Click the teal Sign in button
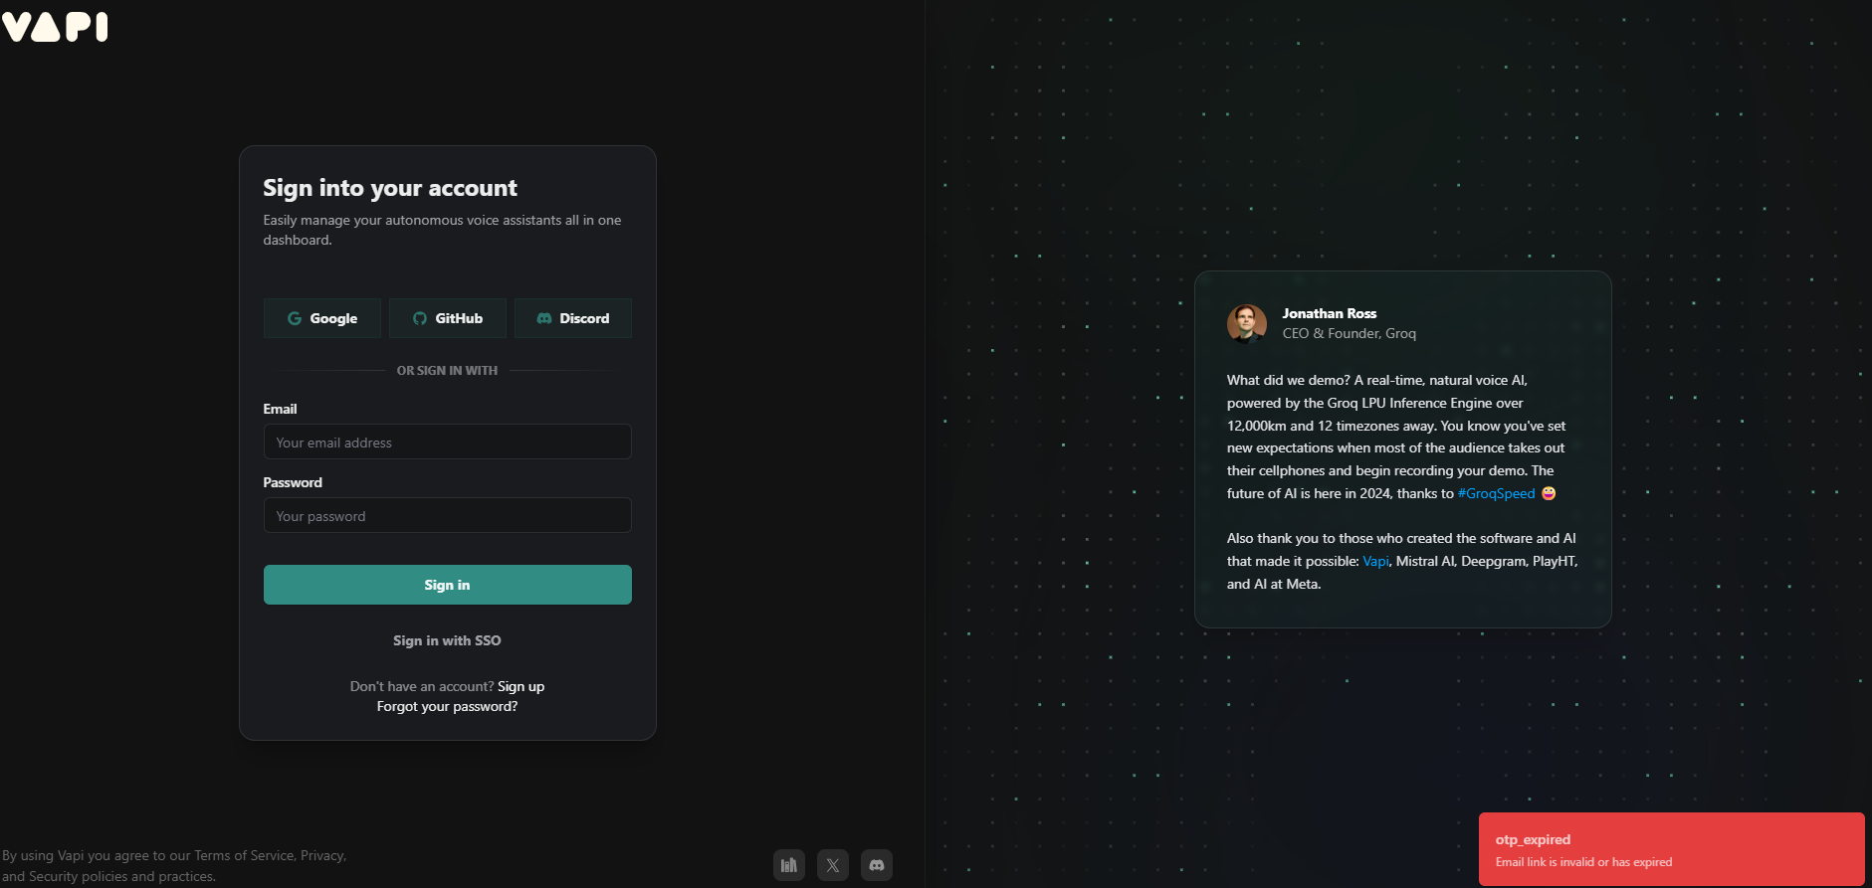This screenshot has height=888, width=1872. [x=448, y=585]
